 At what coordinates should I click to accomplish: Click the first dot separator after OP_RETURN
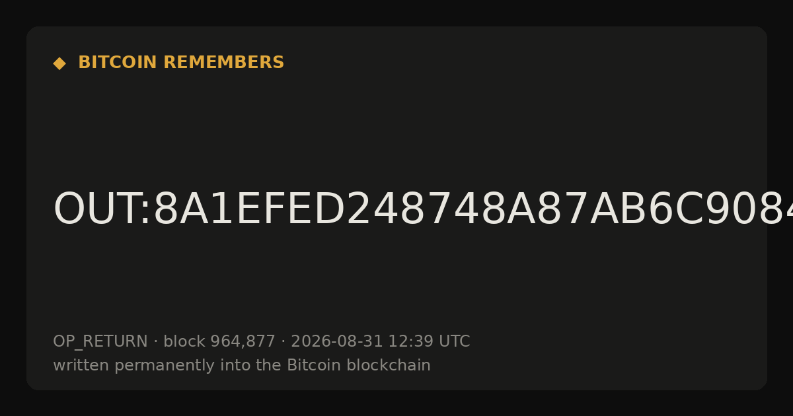tap(155, 342)
